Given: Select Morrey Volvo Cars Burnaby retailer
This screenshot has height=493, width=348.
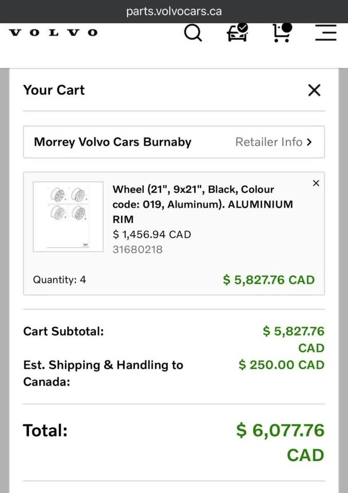Looking at the screenshot, I should [113, 142].
